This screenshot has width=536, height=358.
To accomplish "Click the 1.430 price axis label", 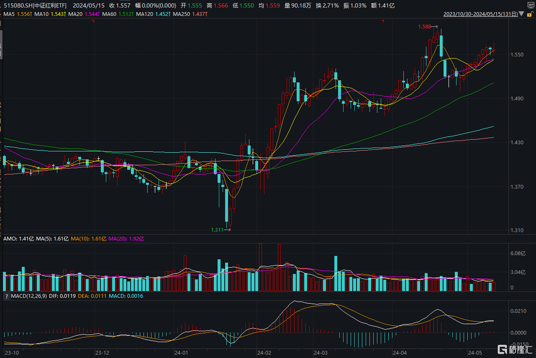I will point(517,143).
